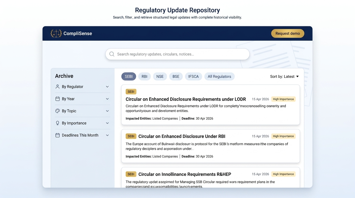Click the lightbulb icon beside By Importance

[x=58, y=123]
